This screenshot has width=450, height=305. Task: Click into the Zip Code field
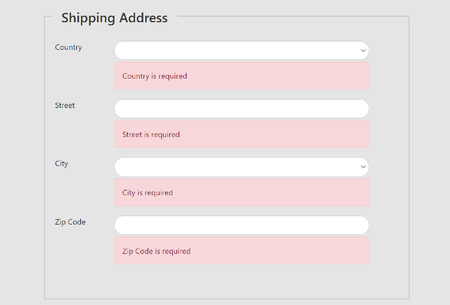[241, 225]
